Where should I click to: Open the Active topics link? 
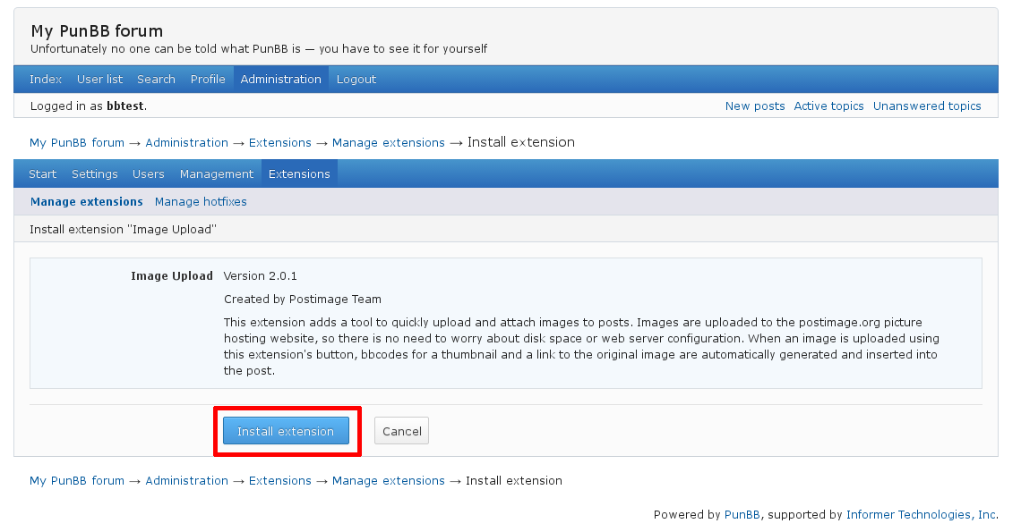pos(828,106)
